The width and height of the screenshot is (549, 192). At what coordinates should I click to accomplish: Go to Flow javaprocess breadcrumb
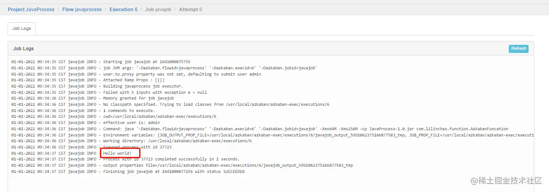pos(83,9)
